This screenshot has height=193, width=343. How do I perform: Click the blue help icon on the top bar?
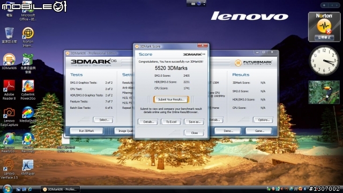coord(199,3)
